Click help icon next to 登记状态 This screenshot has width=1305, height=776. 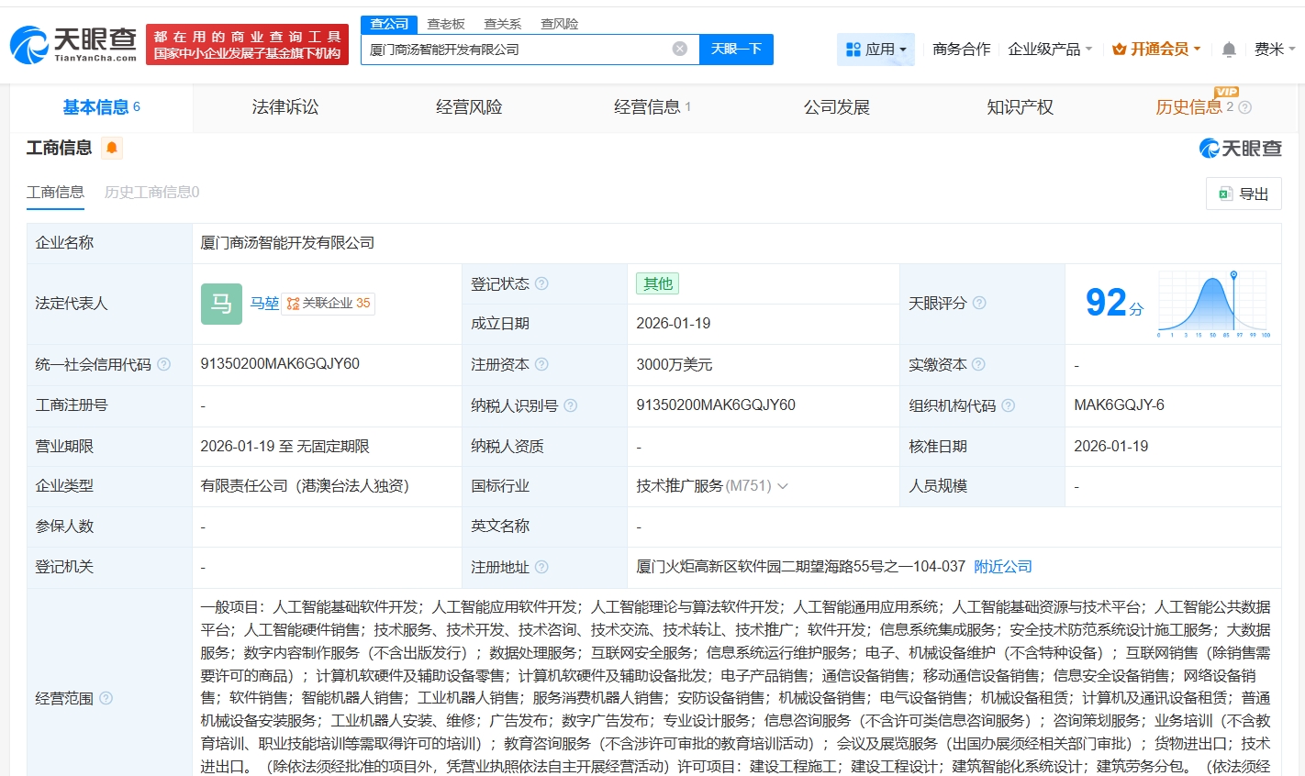pos(541,283)
